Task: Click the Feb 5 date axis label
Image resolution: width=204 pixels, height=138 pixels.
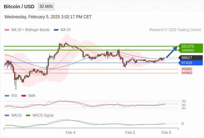Action: 130,132
